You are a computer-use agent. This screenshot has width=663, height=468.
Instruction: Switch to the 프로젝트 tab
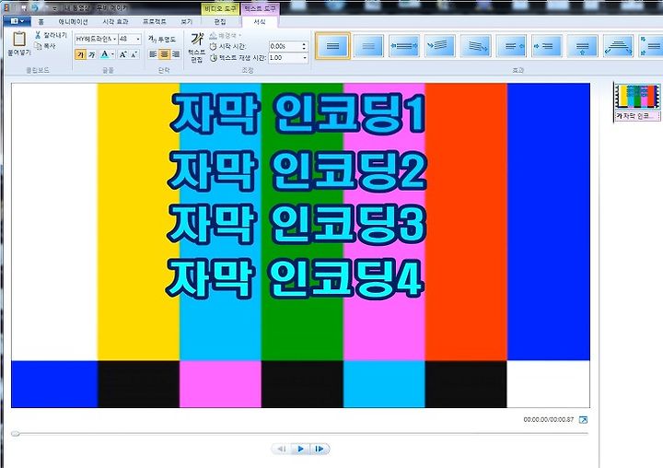click(x=155, y=21)
